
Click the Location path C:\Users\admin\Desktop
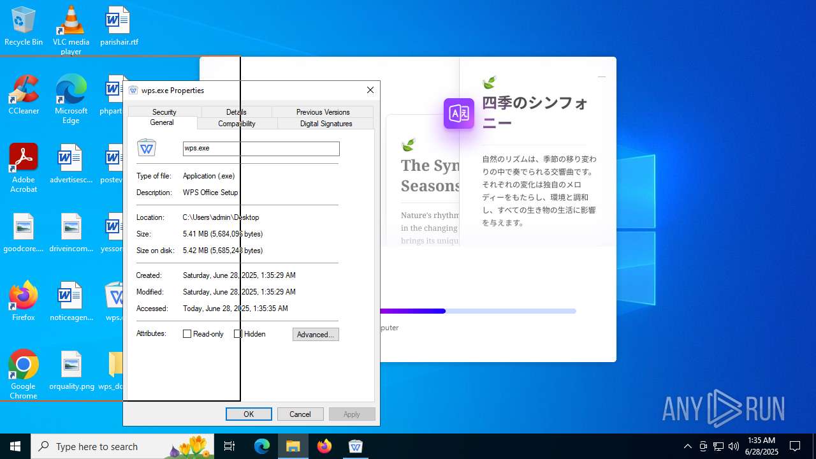pos(221,217)
